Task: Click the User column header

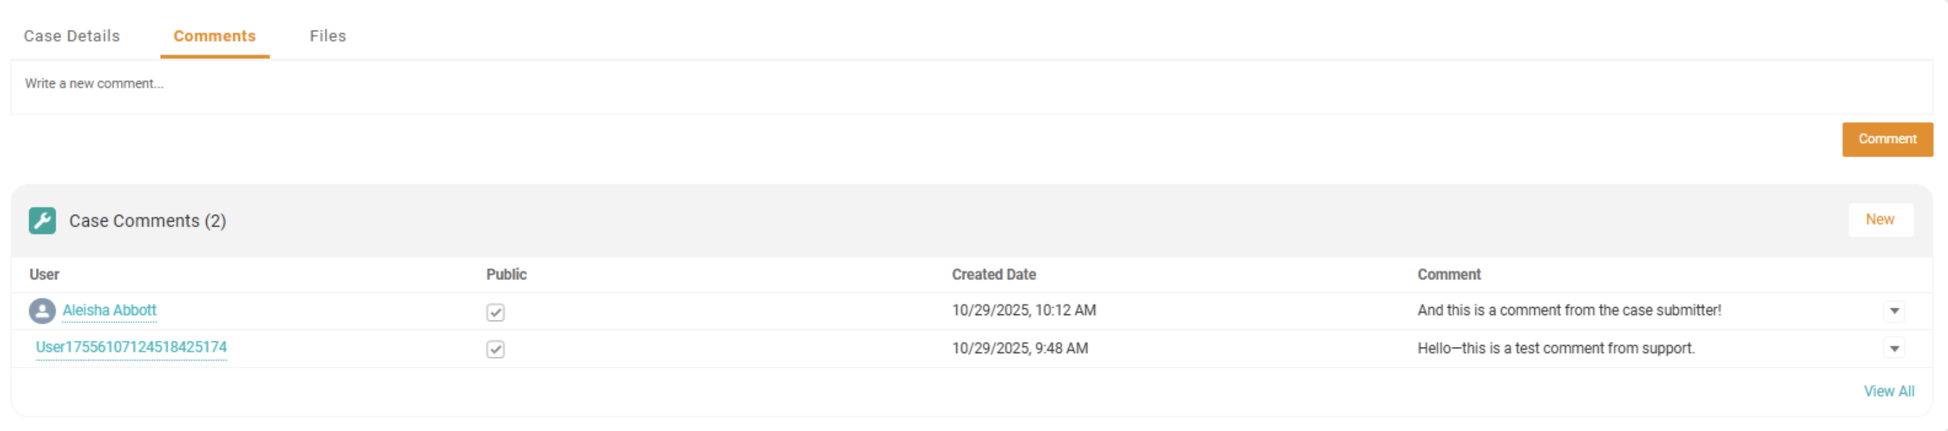Action: 44,274
